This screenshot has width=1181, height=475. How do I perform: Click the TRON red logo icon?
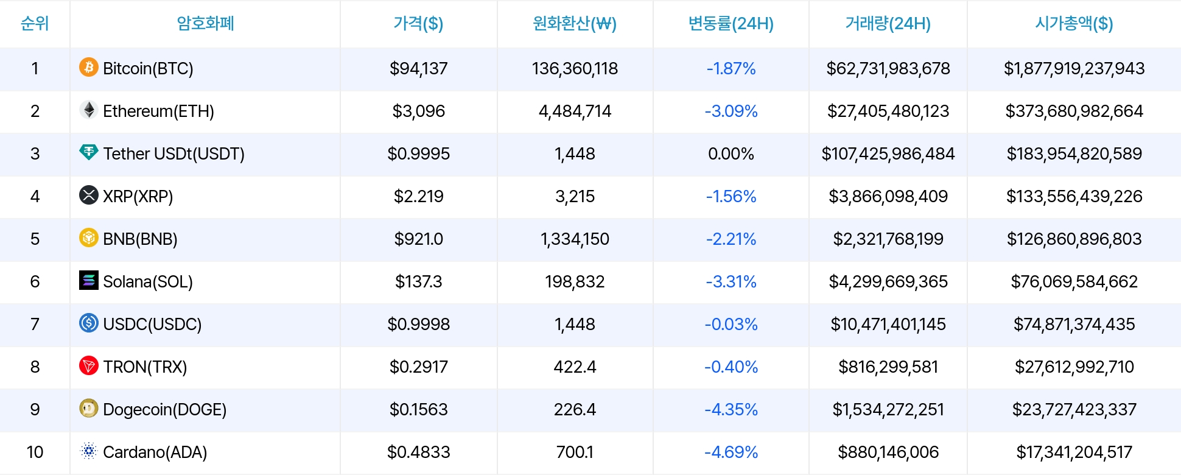[89, 365]
